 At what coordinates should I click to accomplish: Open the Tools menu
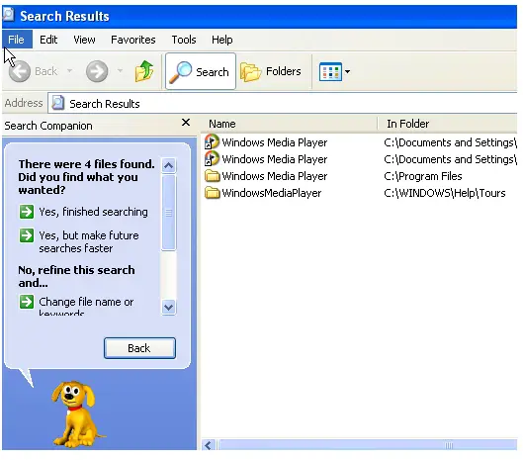(x=184, y=40)
